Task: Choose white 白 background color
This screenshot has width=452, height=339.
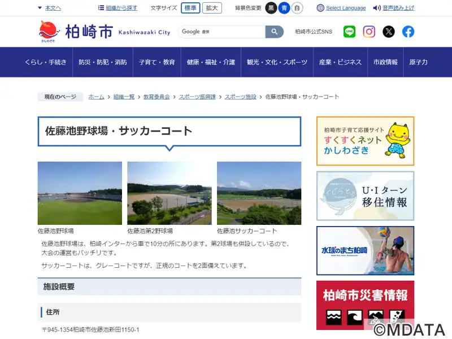Action: 297,8
